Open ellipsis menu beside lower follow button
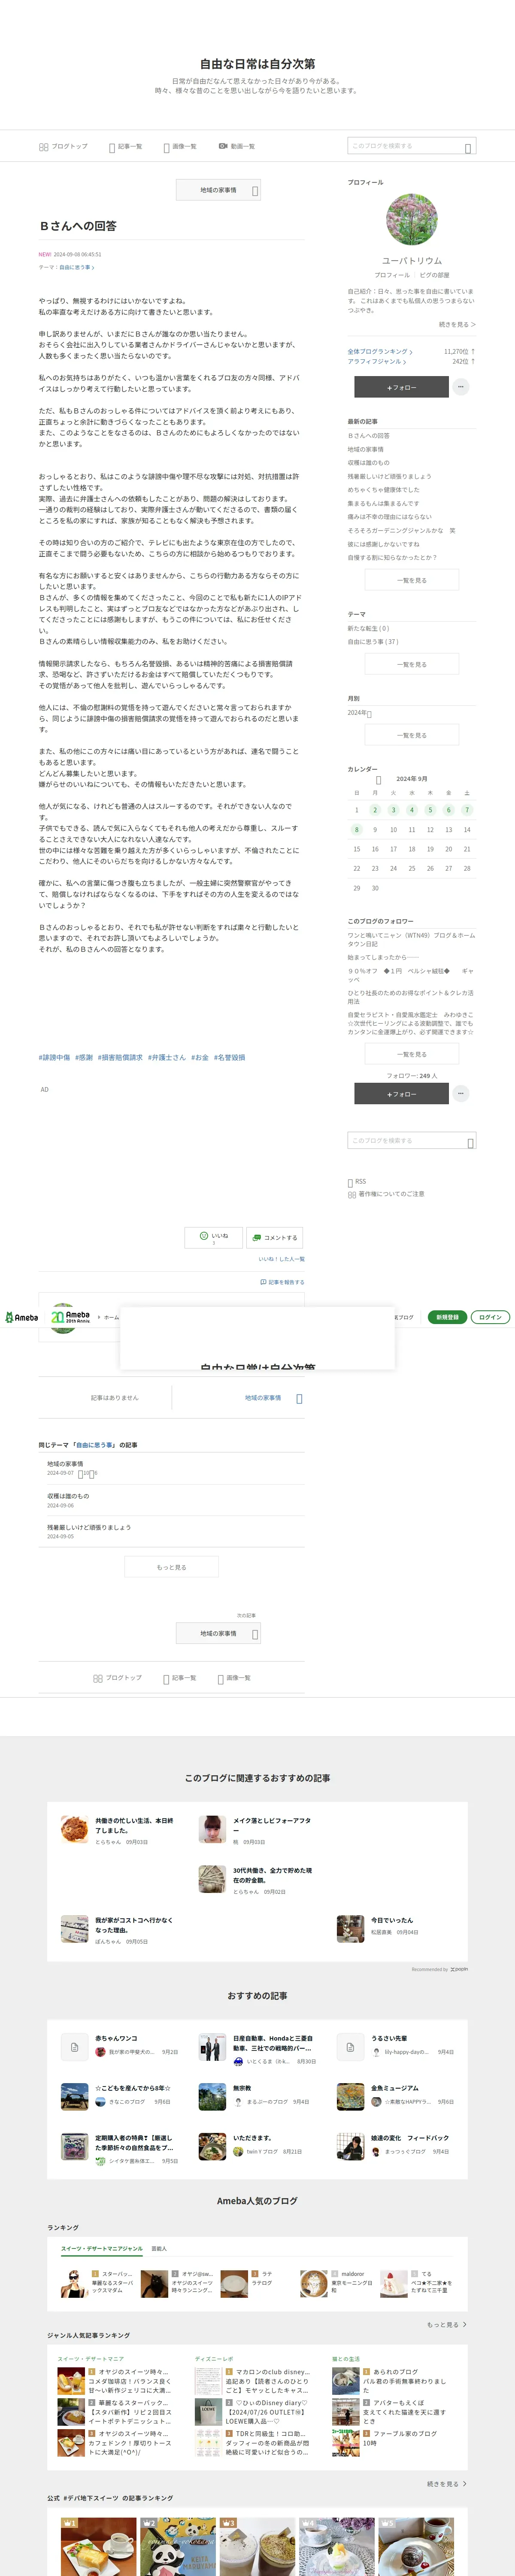Screen dimensions: 515x2576 461,1094
